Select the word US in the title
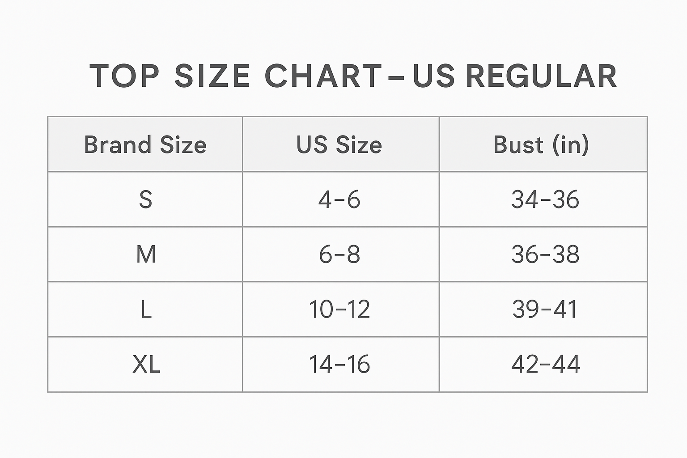Image resolution: width=687 pixels, height=458 pixels. (x=433, y=76)
